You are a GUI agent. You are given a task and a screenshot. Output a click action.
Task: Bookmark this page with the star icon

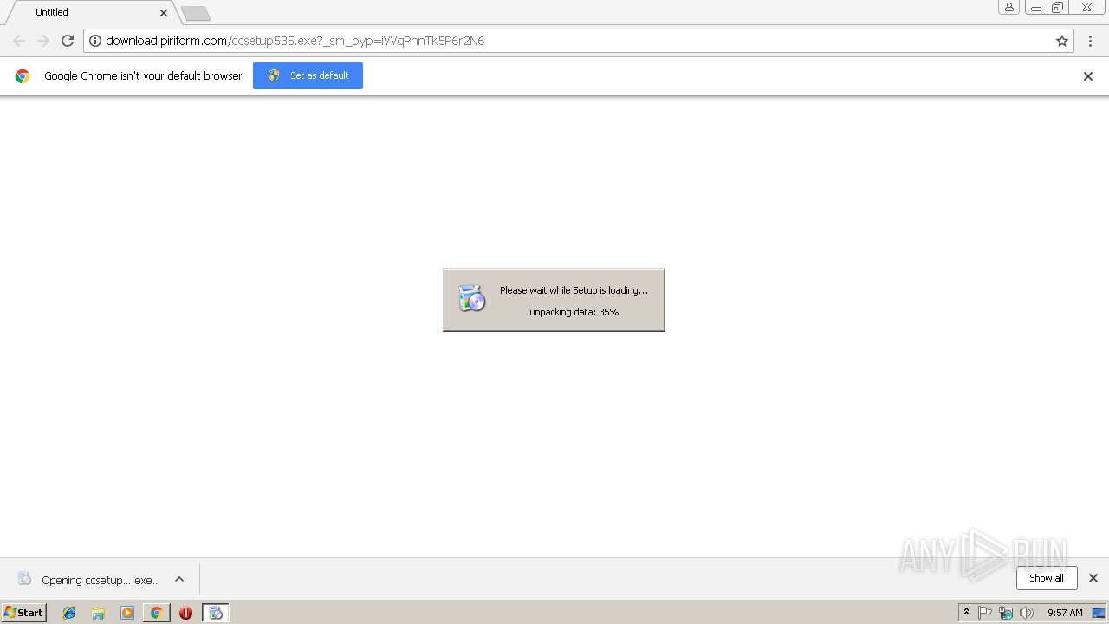point(1062,41)
